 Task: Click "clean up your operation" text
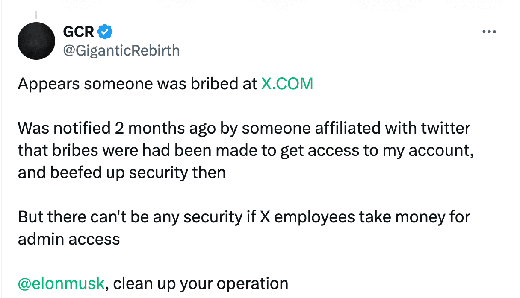(201, 283)
